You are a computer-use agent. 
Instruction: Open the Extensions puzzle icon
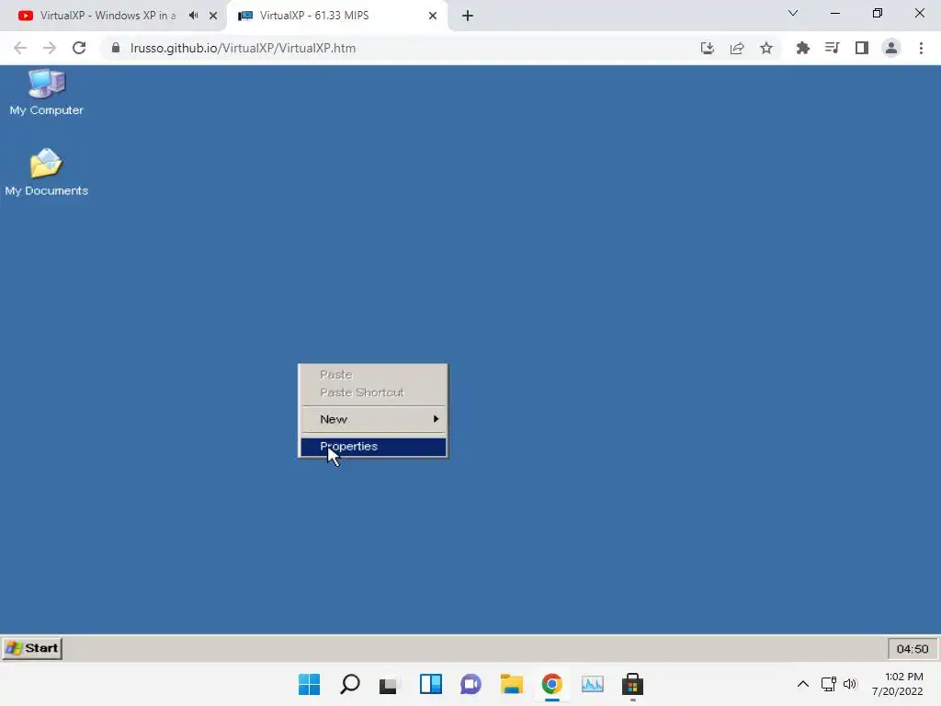click(803, 48)
